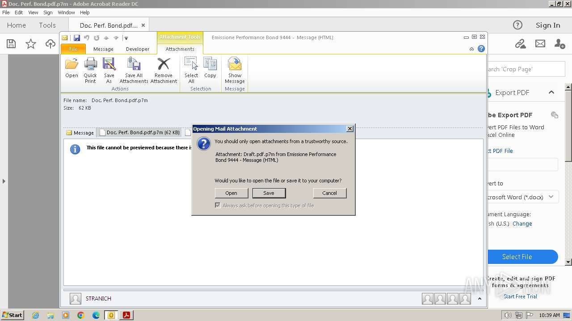Viewport: 572px width, 321px height.
Task: Click Show Message envelope icon
Action: tap(235, 64)
